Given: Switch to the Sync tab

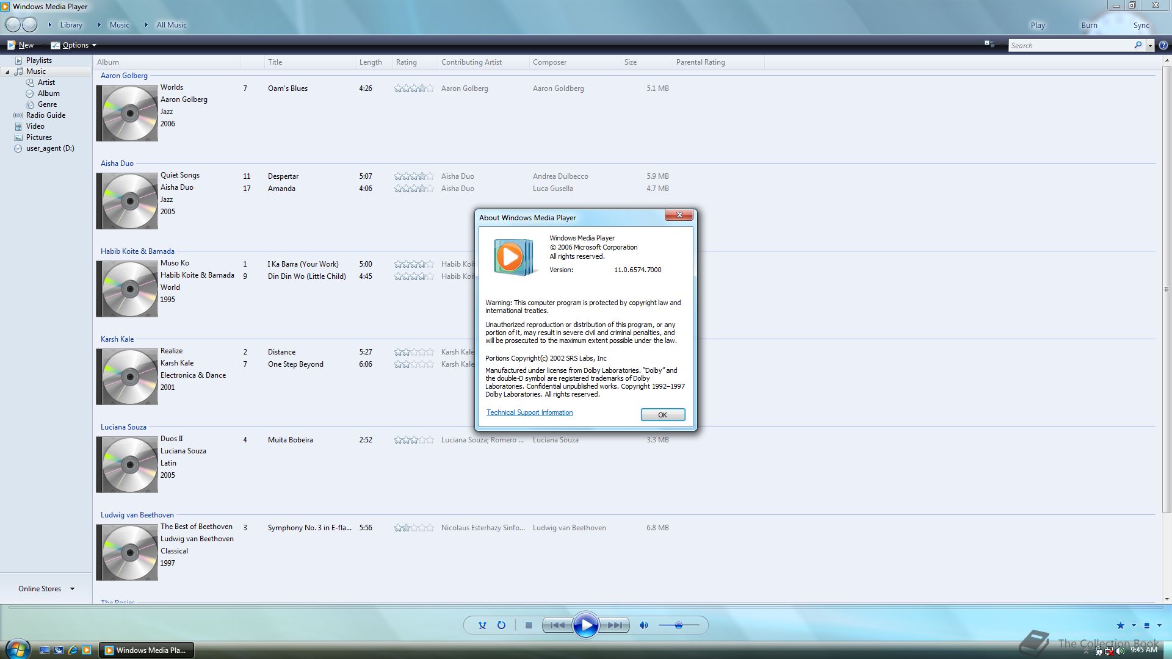Looking at the screenshot, I should tap(1141, 25).
